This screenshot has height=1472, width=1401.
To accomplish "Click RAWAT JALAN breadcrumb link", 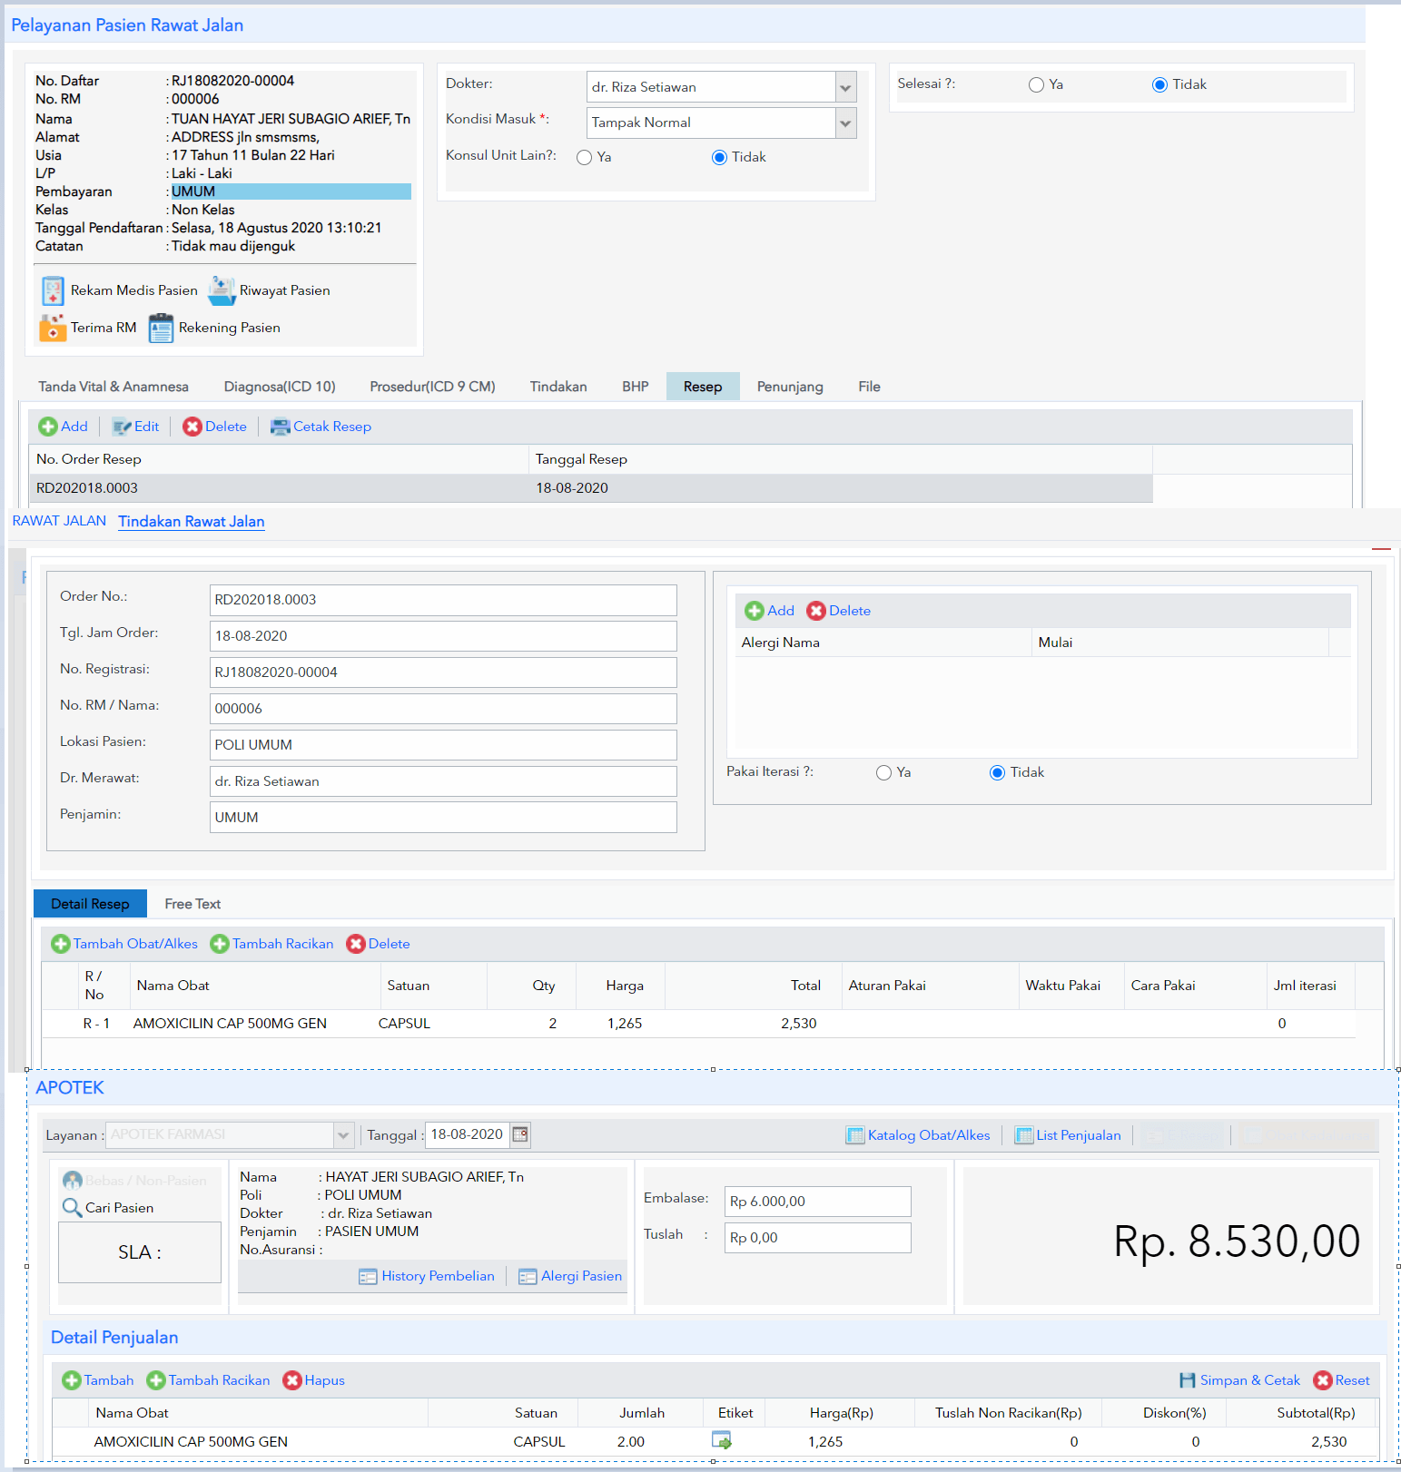I will pyautogui.click(x=59, y=521).
